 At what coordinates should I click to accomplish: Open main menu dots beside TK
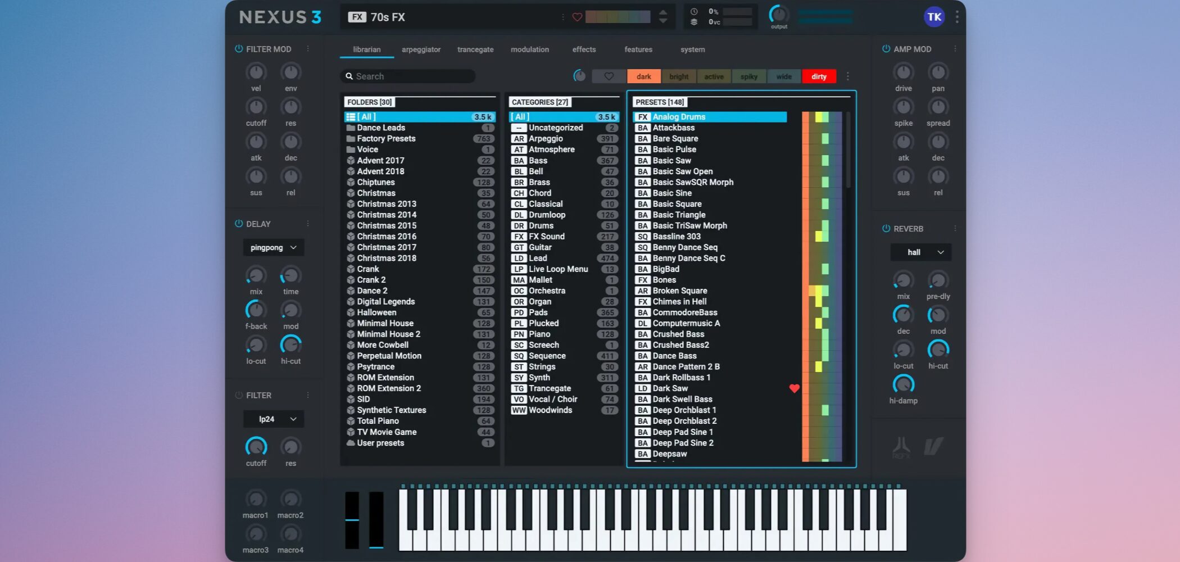click(956, 17)
